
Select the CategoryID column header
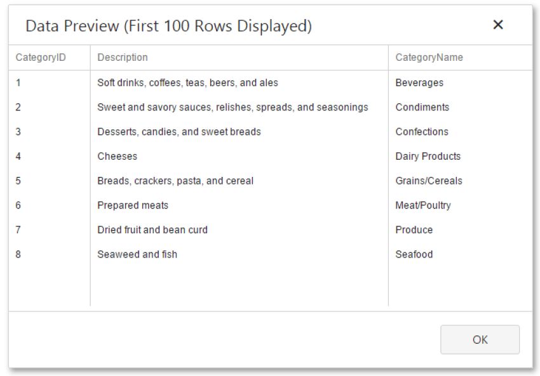(x=41, y=58)
